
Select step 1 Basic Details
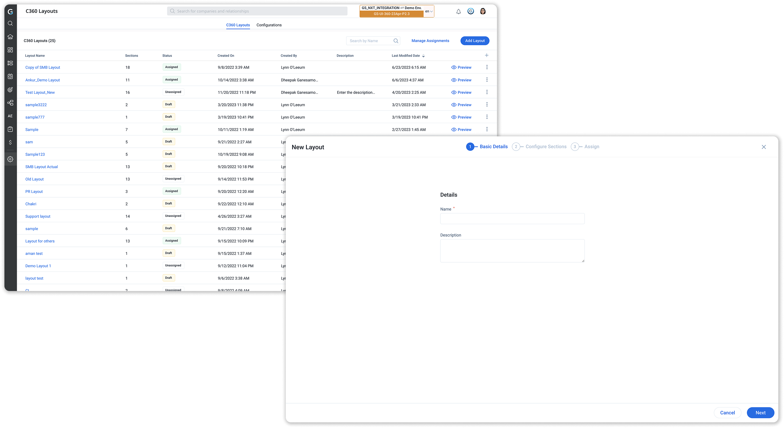[x=487, y=147]
